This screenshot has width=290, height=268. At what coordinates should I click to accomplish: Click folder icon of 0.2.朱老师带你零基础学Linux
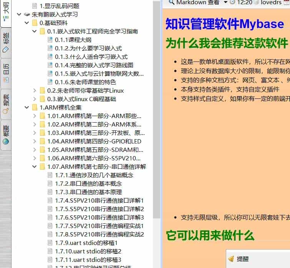point(42,90)
